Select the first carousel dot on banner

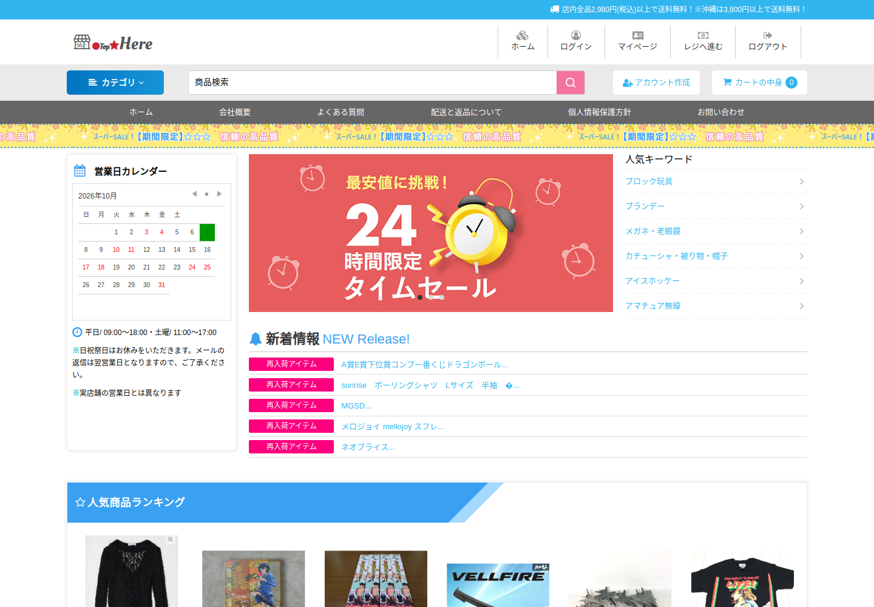[x=420, y=297]
